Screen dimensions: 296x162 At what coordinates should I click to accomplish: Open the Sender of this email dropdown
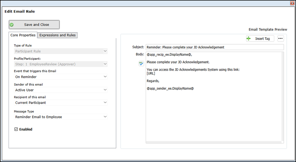point(105,90)
